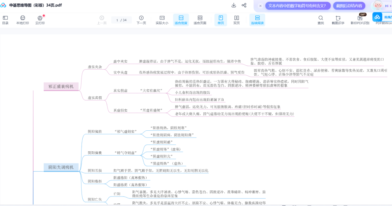Click the 虚实真假 branch label
Screen dimensions: 392x206
95,97
